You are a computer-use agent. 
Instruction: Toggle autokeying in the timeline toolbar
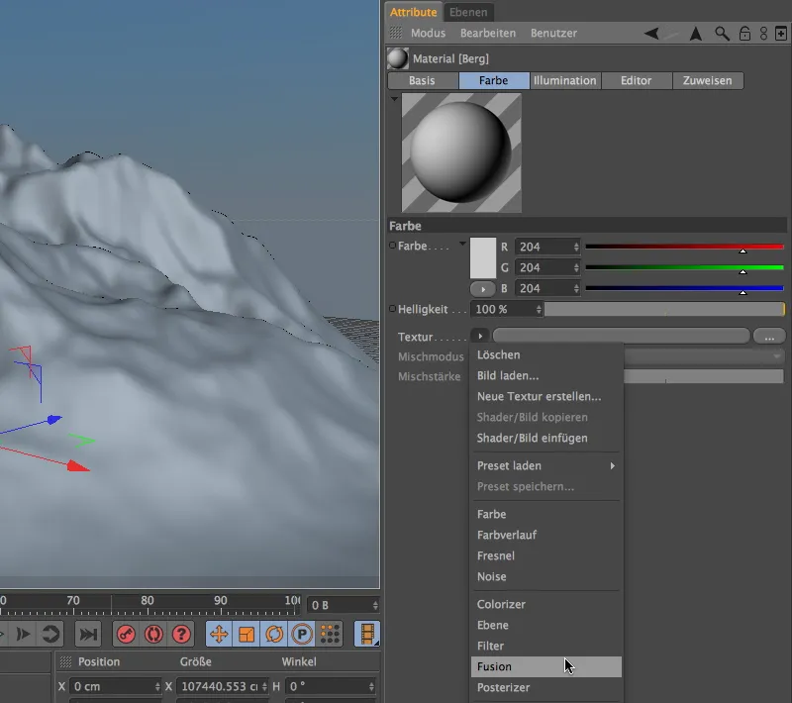(153, 635)
